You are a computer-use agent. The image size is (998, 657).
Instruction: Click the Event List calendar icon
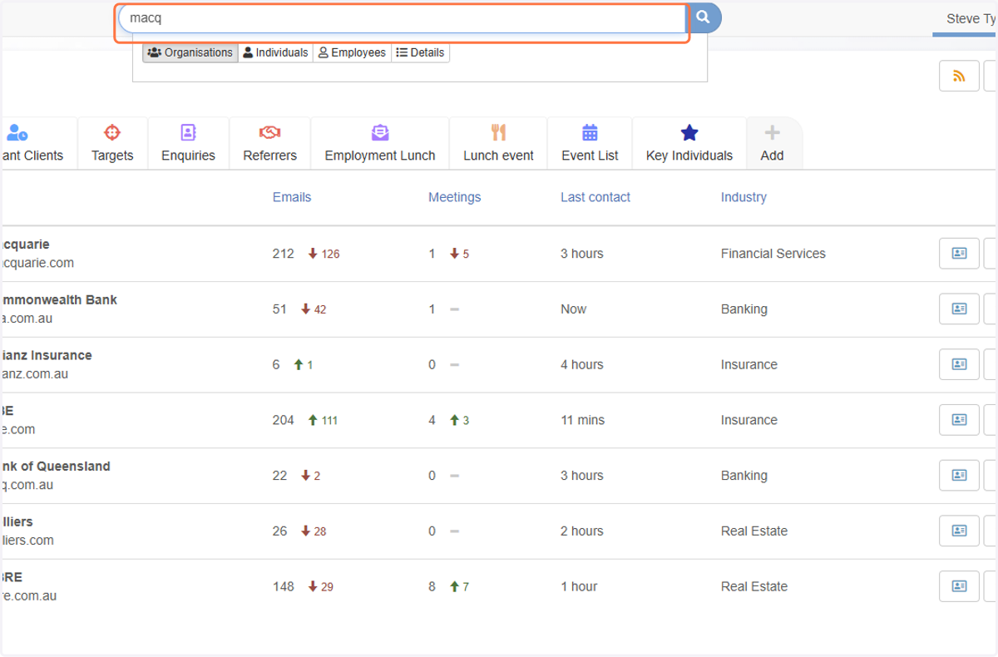(590, 132)
